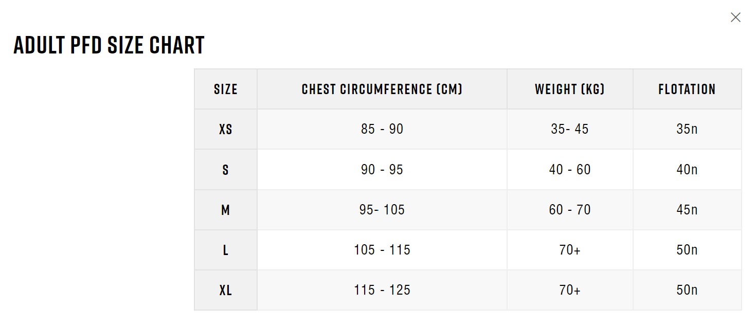
Task: Select the 35- 45 weight cell
Action: [x=570, y=129]
